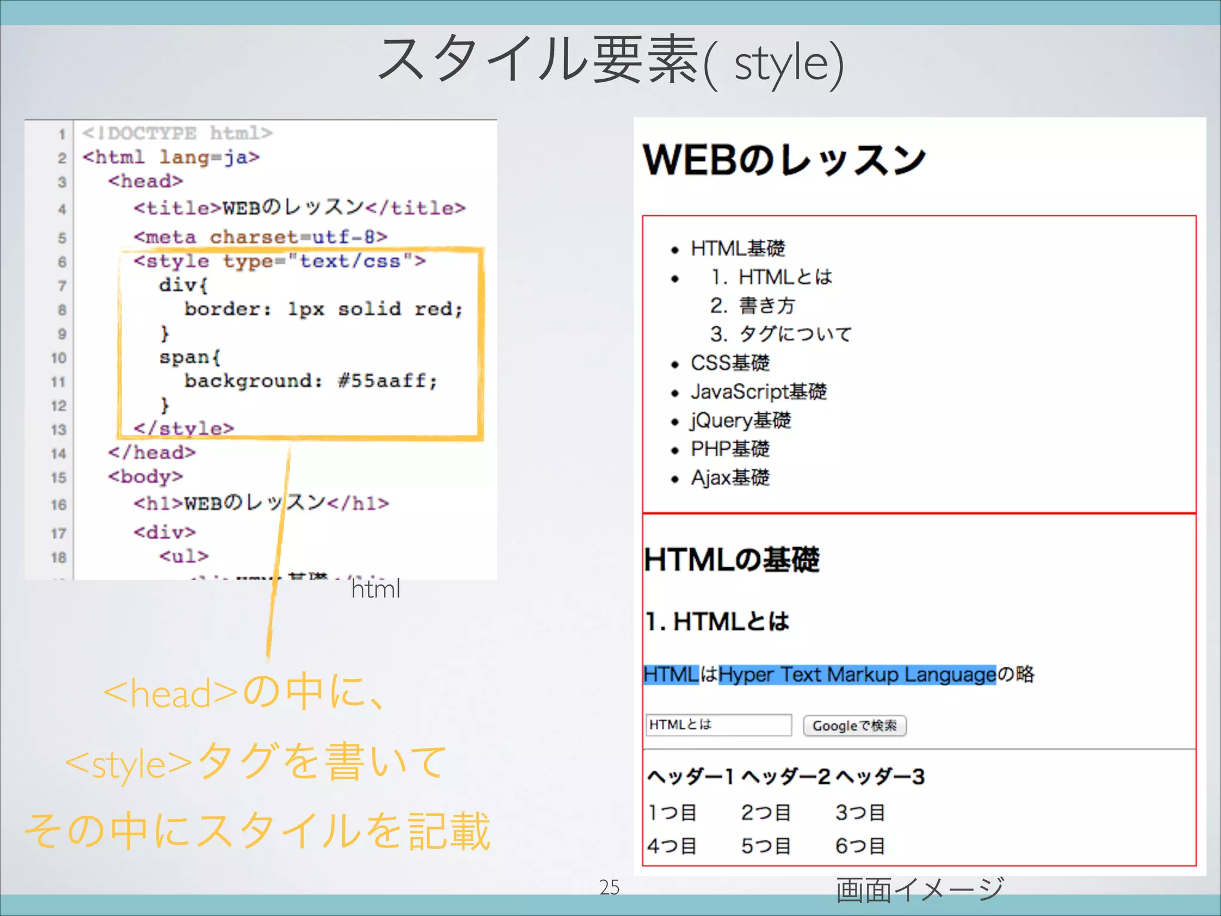Viewport: 1221px width, 916px height.
Task: Click the 'jQuery基礎' list item
Action: pyautogui.click(x=740, y=420)
